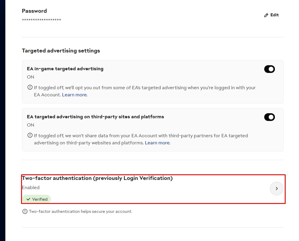Click the Password section heading

coord(34,11)
